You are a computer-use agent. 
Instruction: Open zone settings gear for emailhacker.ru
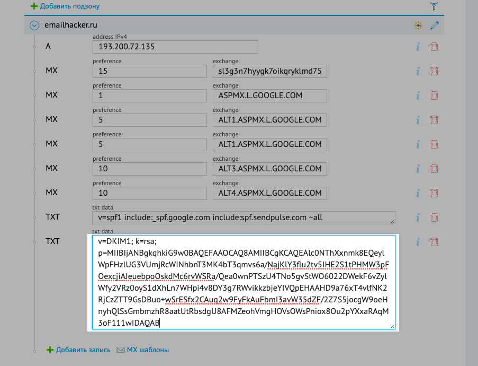click(418, 25)
